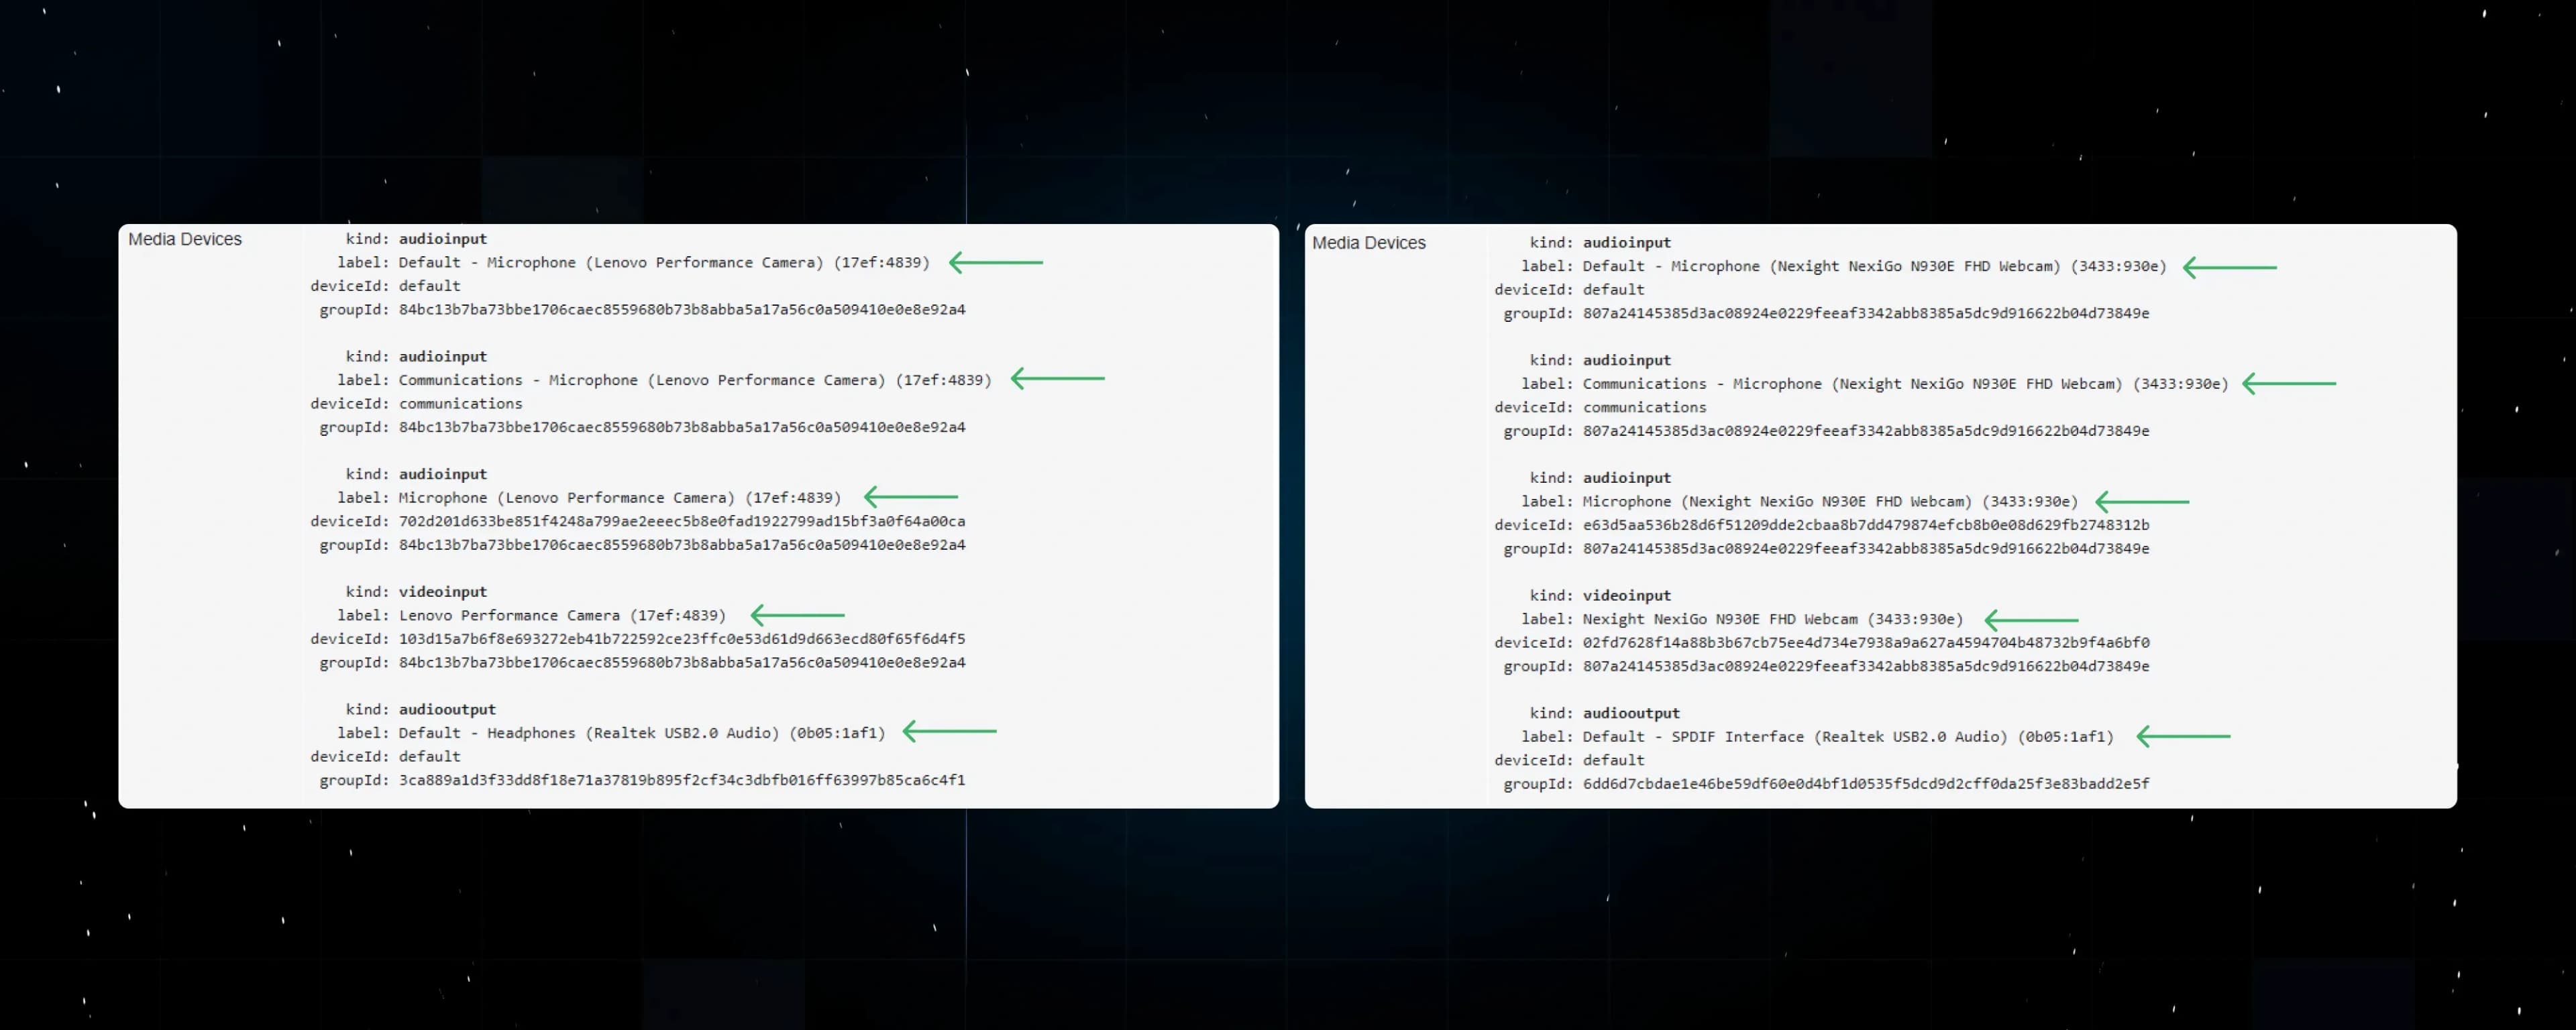Click green arrow beside Default Headphones Realtek label

click(949, 732)
